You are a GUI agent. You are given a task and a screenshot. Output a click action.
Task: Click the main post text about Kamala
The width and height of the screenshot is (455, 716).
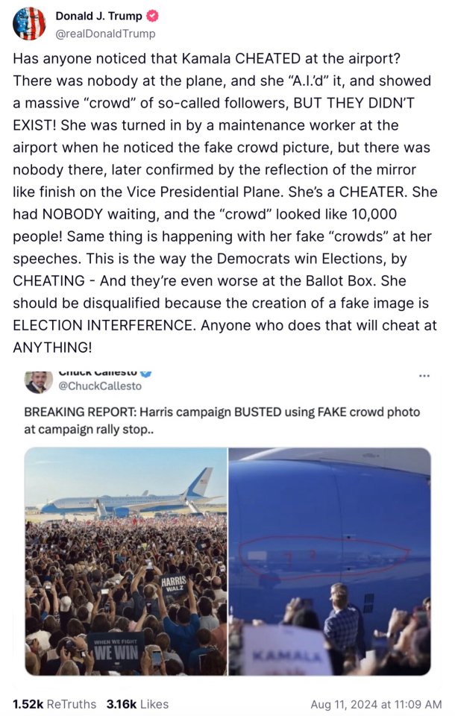point(224,203)
